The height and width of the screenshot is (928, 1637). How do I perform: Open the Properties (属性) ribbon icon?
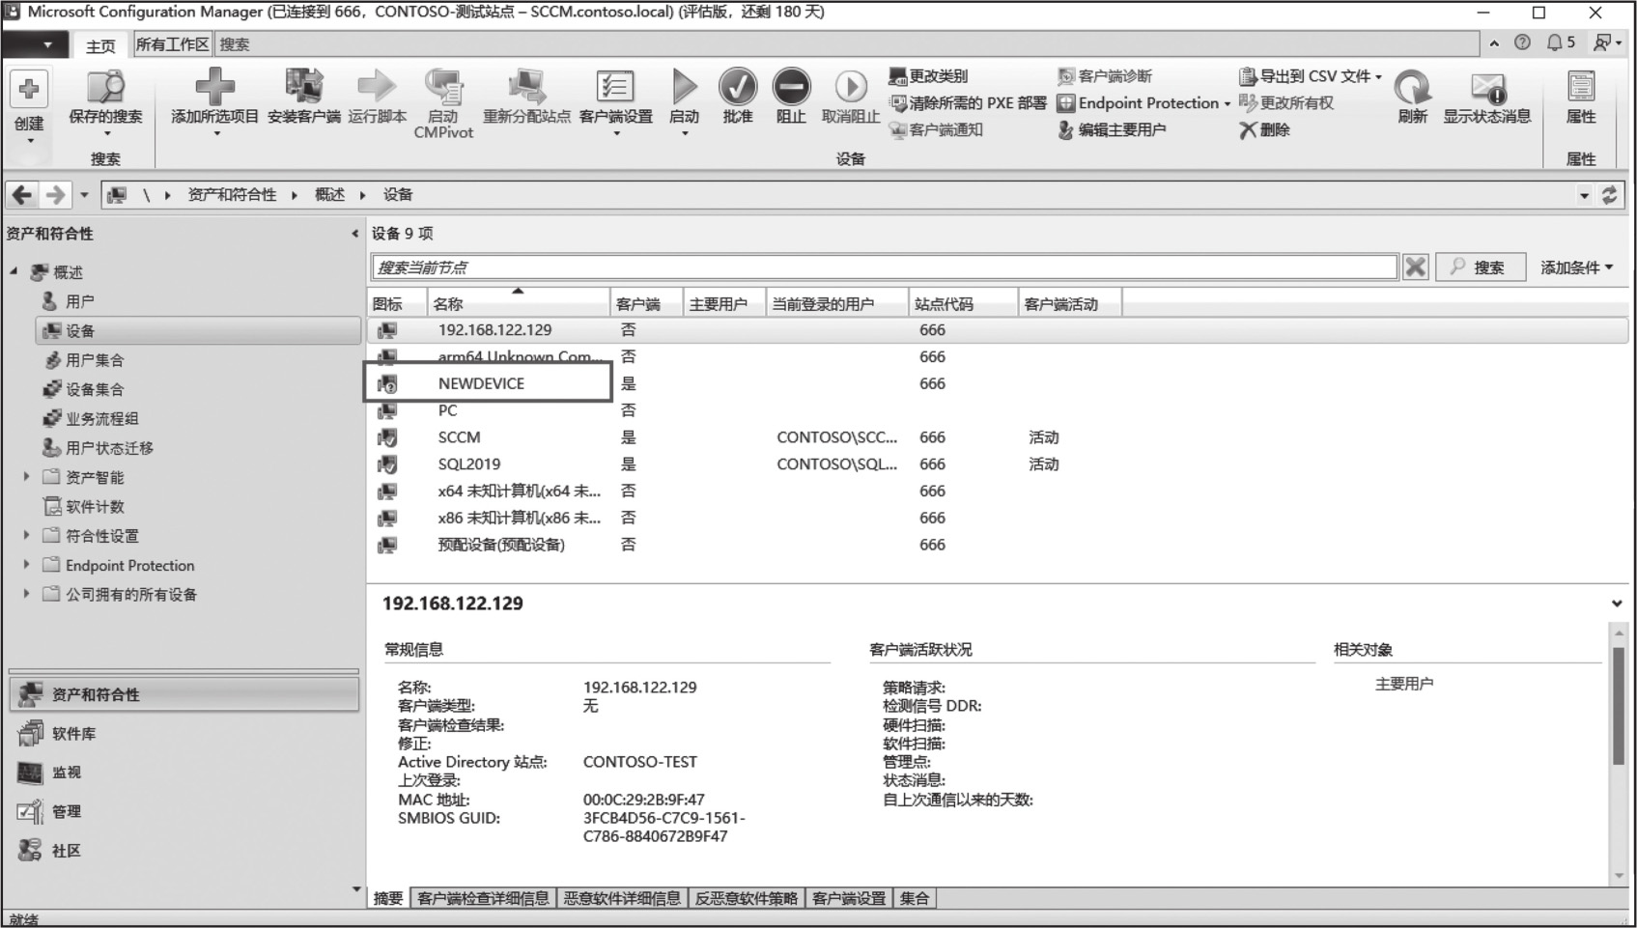coord(1581,87)
